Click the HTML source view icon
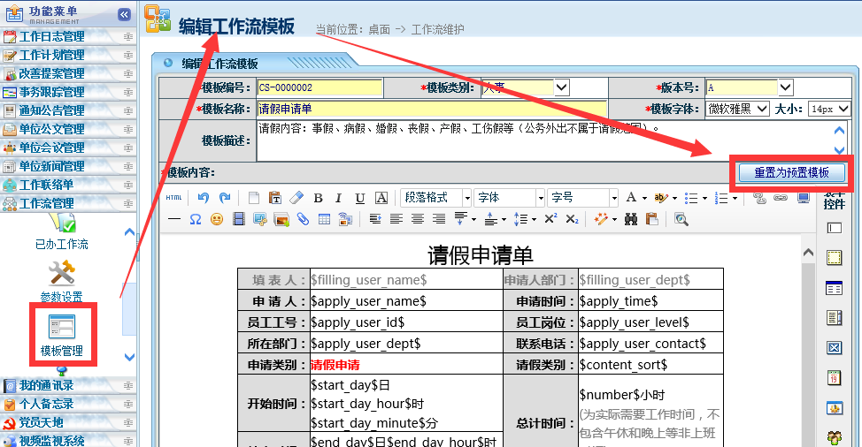The height and width of the screenshot is (447, 862). click(x=173, y=198)
